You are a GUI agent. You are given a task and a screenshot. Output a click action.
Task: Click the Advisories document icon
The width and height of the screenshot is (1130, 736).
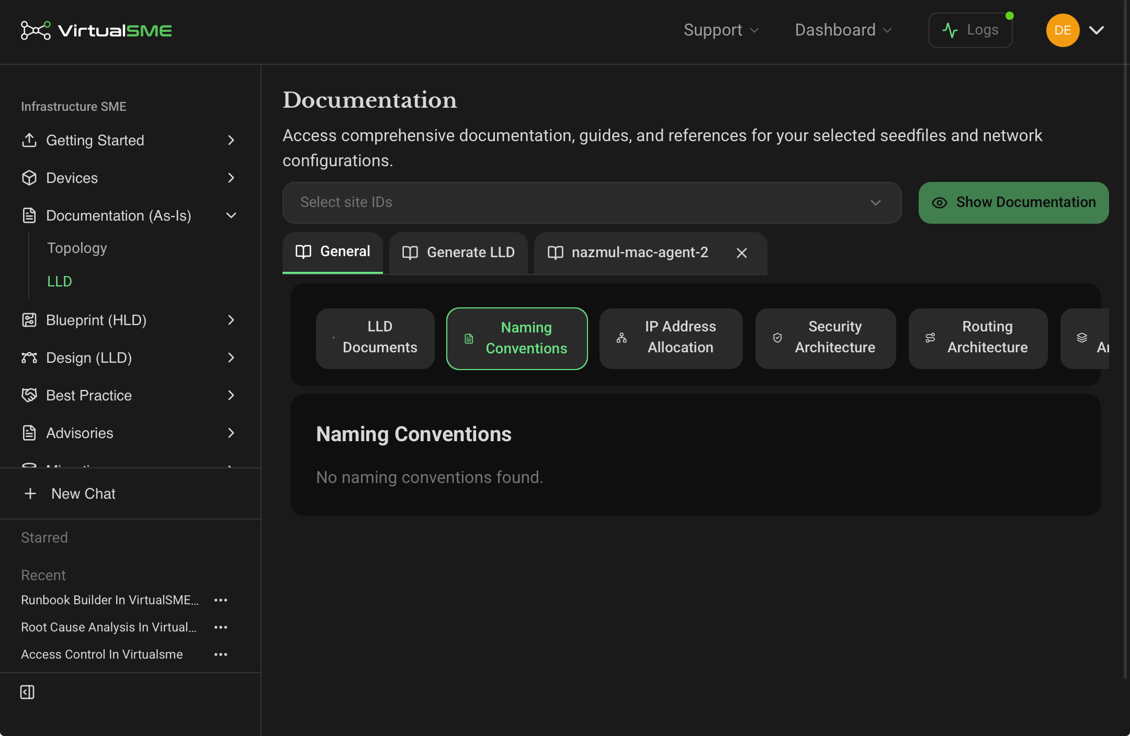pyautogui.click(x=29, y=433)
